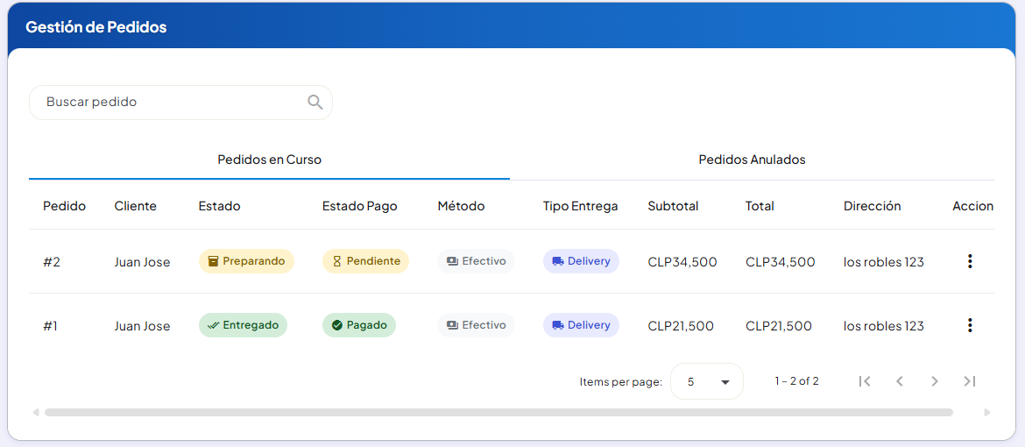Click the Cliente column header
The image size is (1025, 447).
tap(135, 206)
